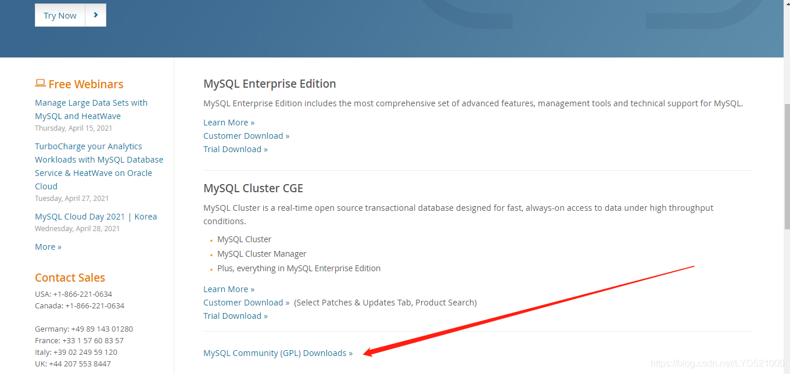
Task: Select the MySQL Cluster bullet item
Action: coord(244,239)
